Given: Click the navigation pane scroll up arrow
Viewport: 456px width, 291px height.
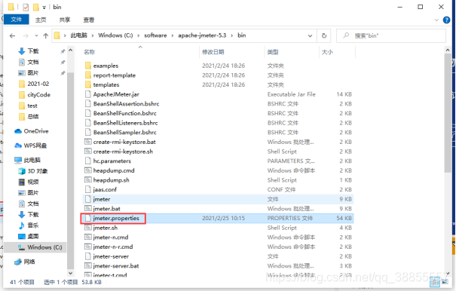Looking at the screenshot, I should (71, 51).
